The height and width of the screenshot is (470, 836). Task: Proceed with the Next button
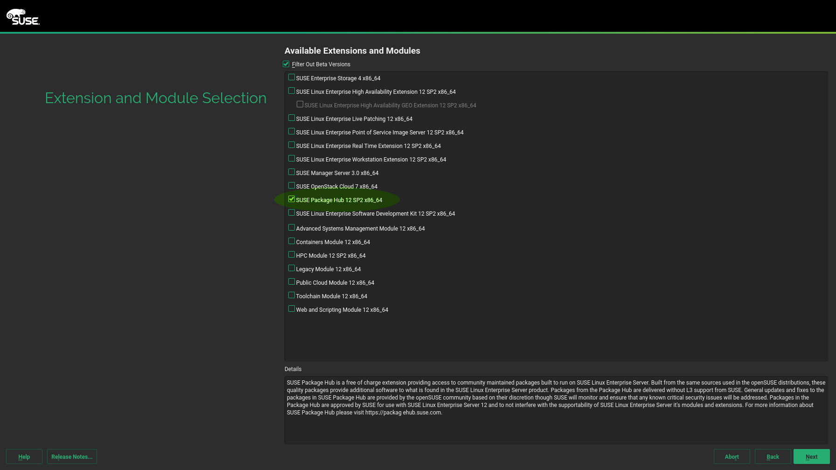(811, 456)
